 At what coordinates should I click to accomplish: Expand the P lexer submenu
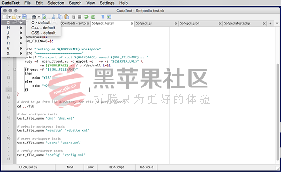pos(13,38)
